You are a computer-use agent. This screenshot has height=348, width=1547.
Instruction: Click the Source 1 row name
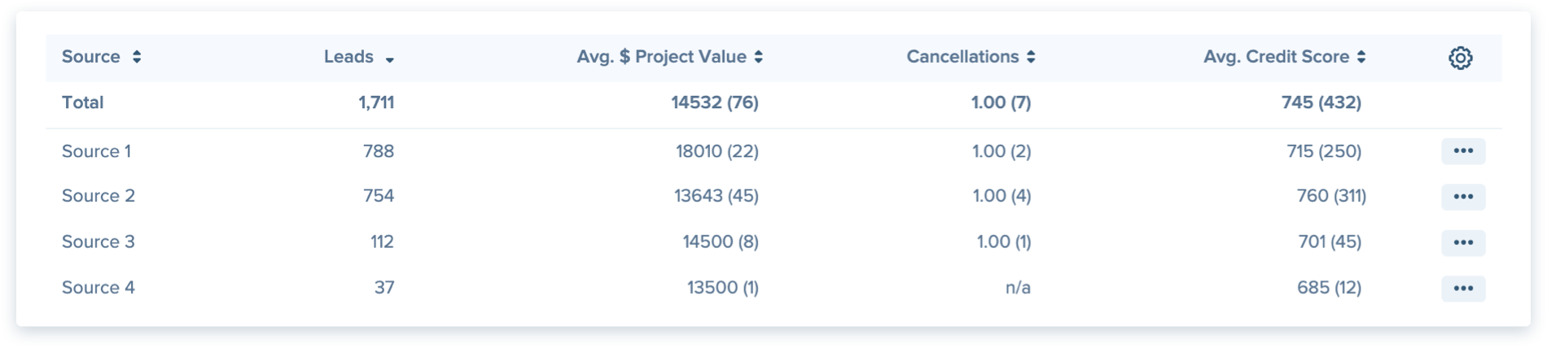pyautogui.click(x=96, y=151)
